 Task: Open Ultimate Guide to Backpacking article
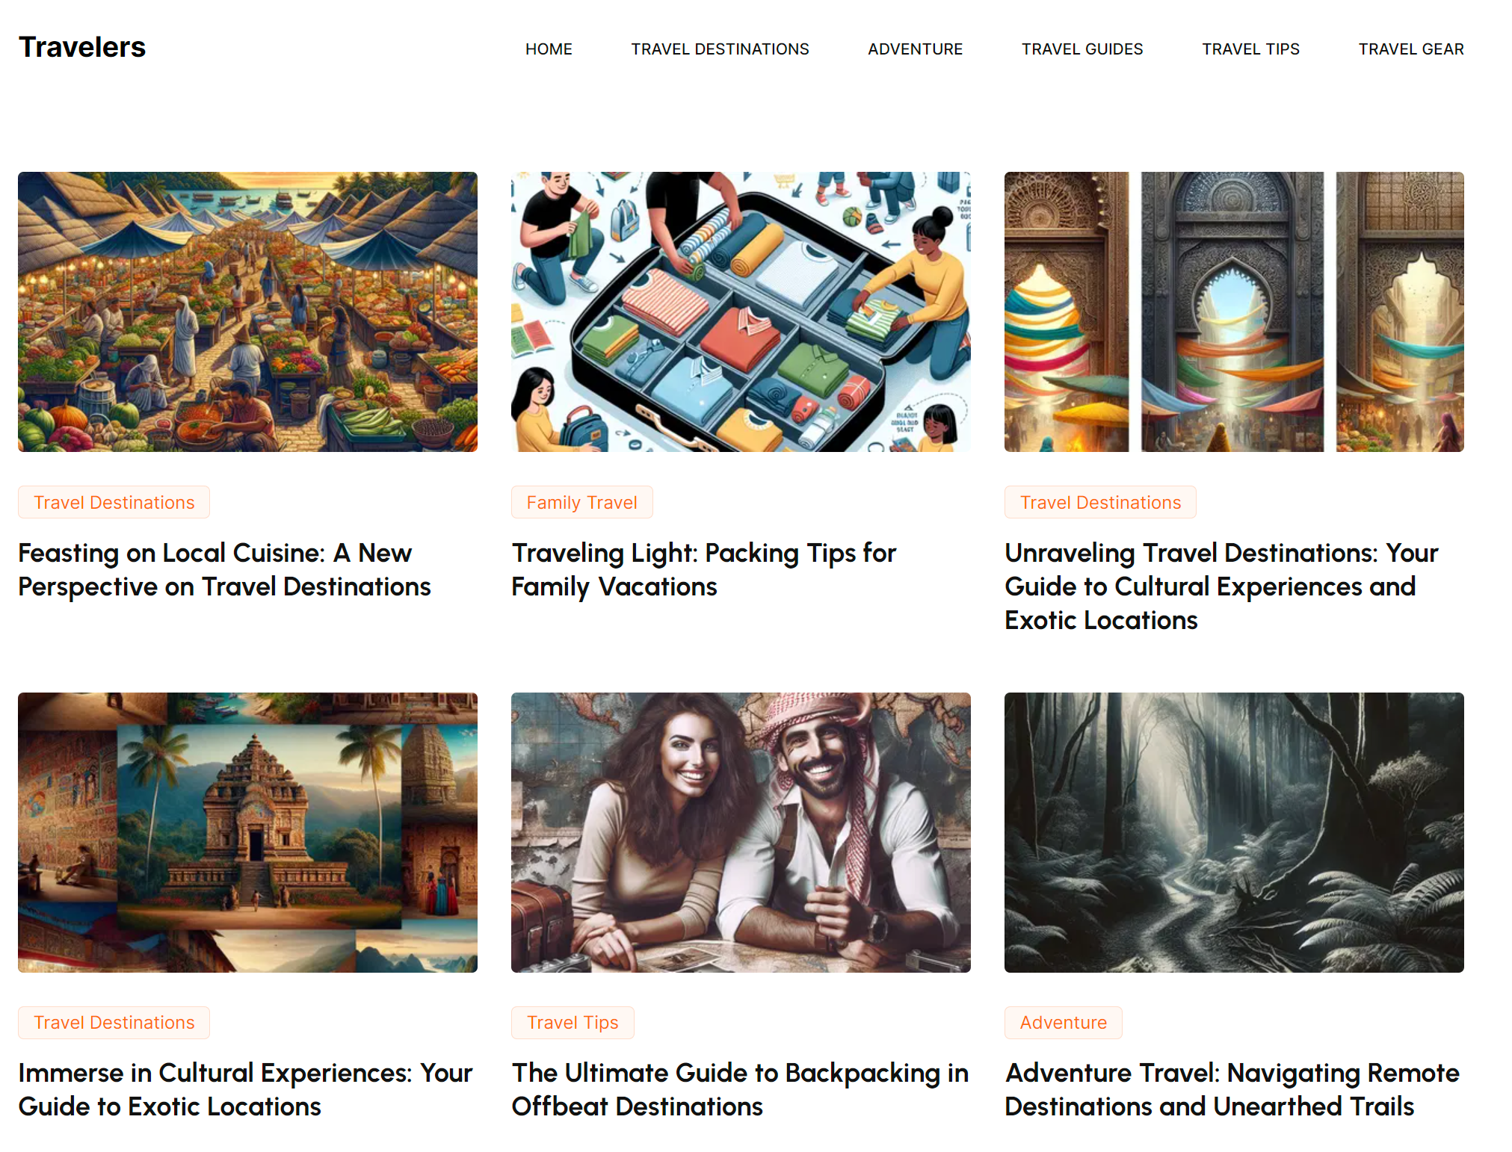pos(740,1089)
